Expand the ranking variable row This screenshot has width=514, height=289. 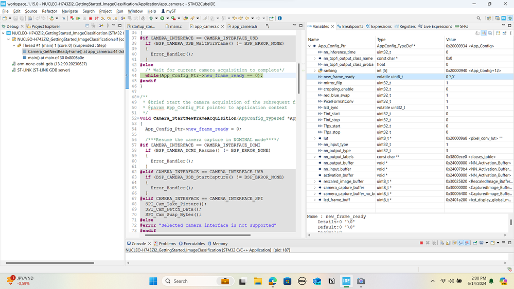pos(315,70)
